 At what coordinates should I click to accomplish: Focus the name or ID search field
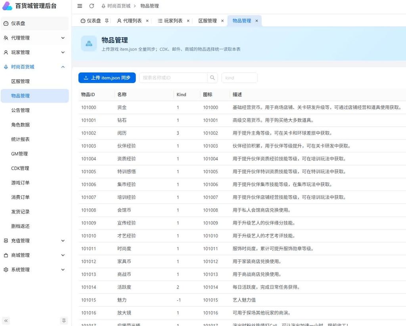click(x=174, y=78)
